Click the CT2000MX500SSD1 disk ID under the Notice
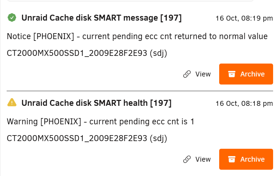 click(87, 53)
